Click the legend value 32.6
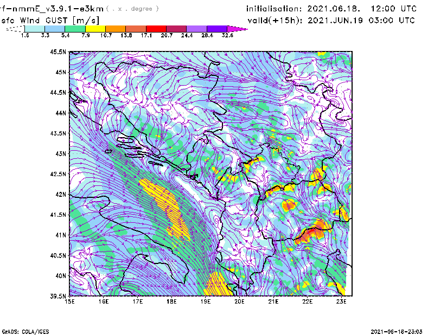 coord(227,35)
